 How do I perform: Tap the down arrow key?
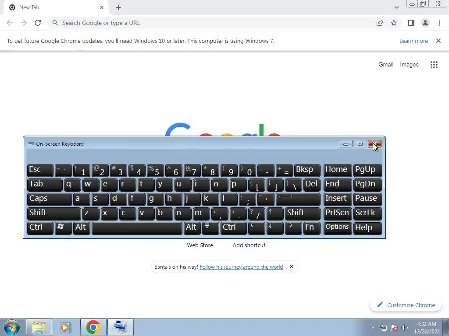274,228
